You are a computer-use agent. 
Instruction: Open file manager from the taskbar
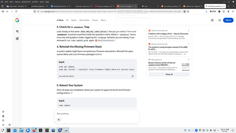[x=21, y=130]
